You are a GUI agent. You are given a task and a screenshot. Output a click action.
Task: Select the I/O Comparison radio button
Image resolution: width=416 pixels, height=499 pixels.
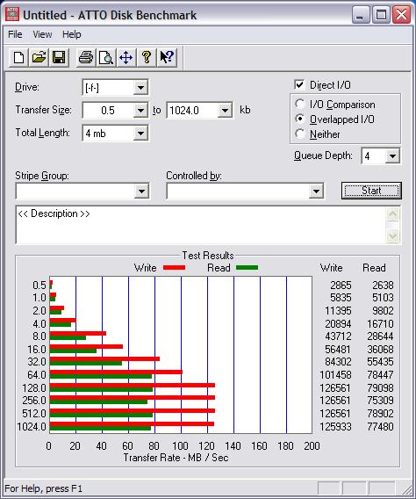click(299, 104)
